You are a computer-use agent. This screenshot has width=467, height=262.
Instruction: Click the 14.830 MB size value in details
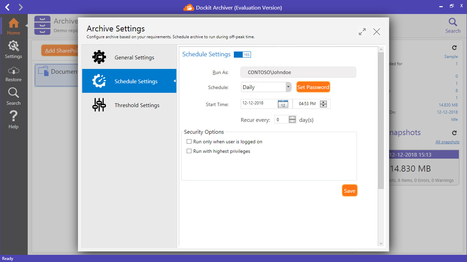[448, 105]
